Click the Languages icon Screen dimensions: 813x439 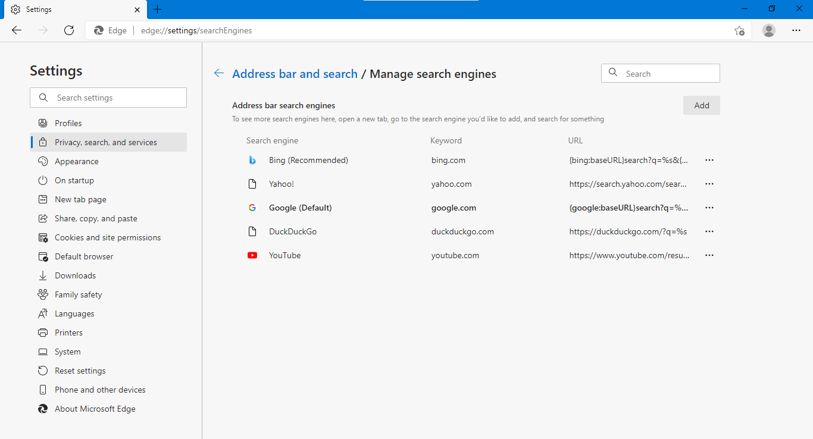point(43,313)
